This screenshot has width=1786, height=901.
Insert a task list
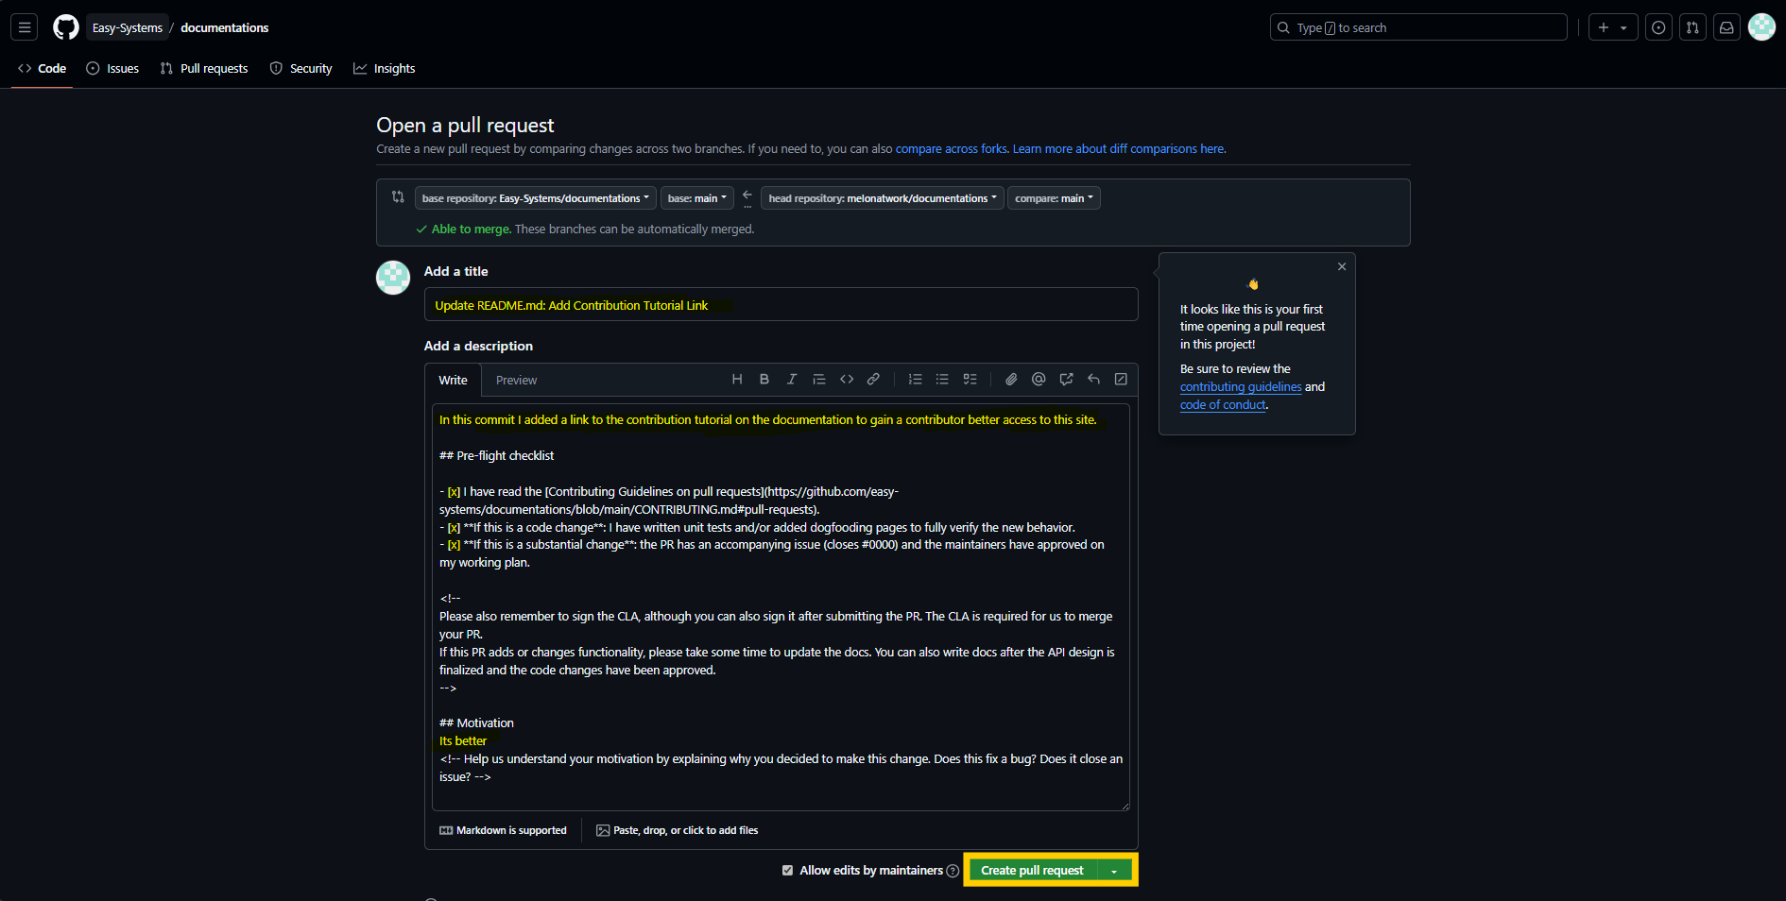[x=970, y=380]
